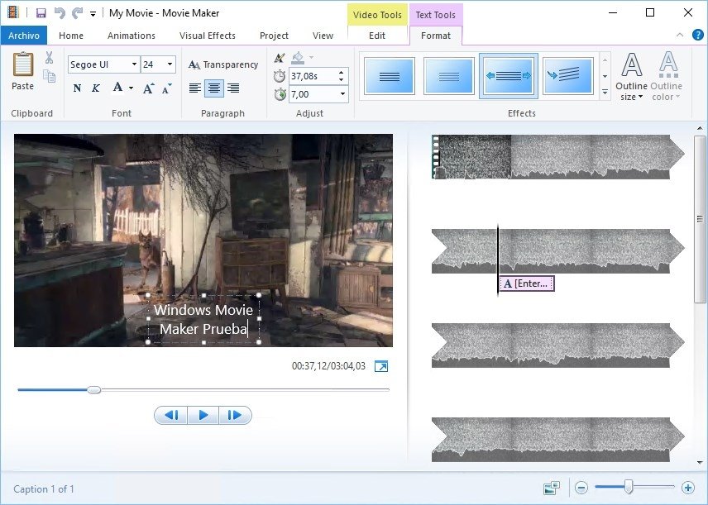708x505 pixels.
Task: Click the text duration clock icon
Action: pos(280,94)
